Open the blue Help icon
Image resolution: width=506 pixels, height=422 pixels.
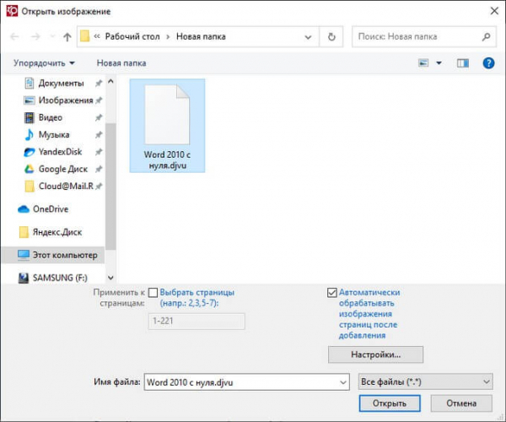[488, 63]
